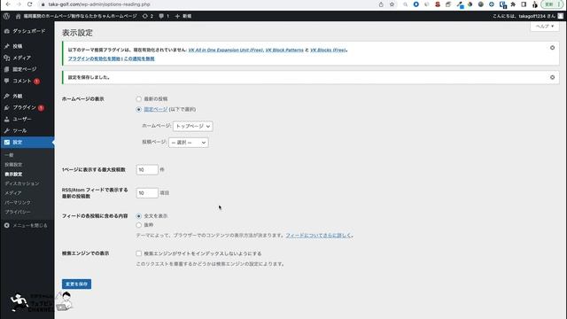Image resolution: width=567 pixels, height=319 pixels.
Task: Open パーマリンク submenu
Action: pyautogui.click(x=18, y=203)
